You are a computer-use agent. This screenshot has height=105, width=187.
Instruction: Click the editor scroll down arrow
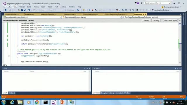(180, 63)
